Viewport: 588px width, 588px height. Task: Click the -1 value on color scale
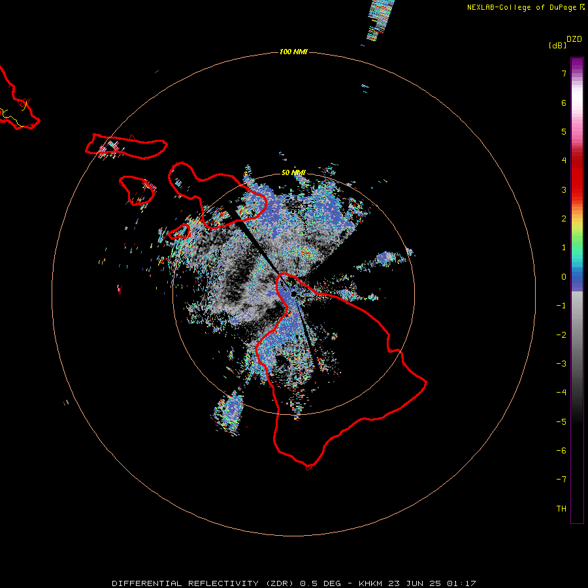pyautogui.click(x=561, y=306)
